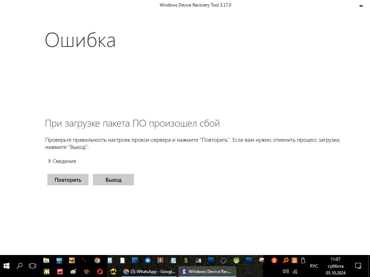370x277 pixels.
Task: Open the Snipping Tool scissors icon
Action: pos(262,260)
